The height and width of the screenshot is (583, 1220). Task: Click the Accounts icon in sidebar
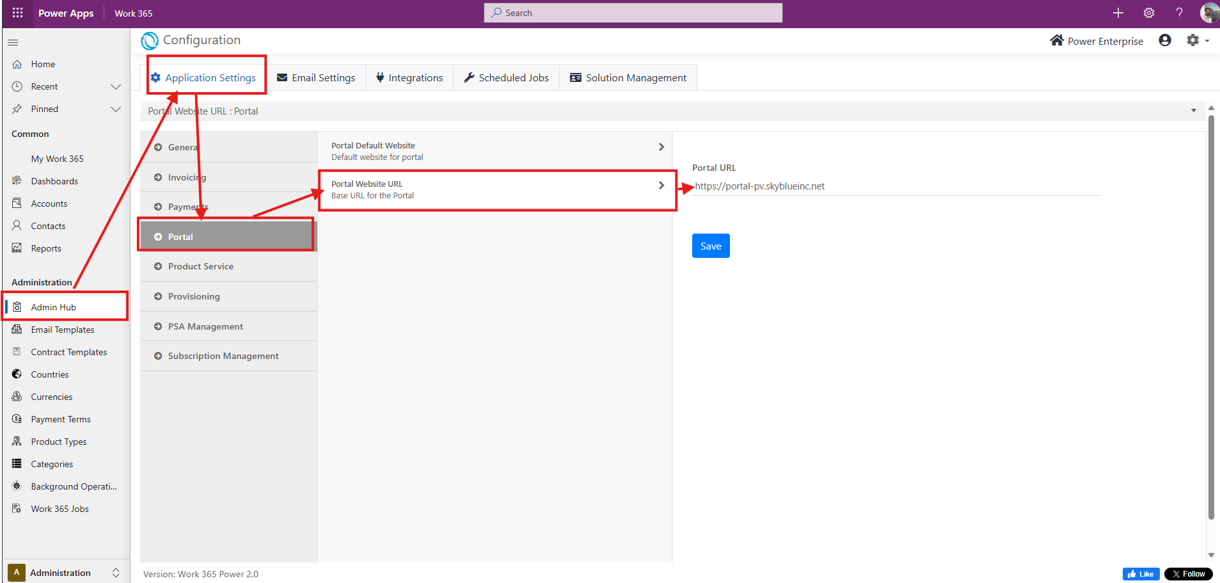[17, 204]
